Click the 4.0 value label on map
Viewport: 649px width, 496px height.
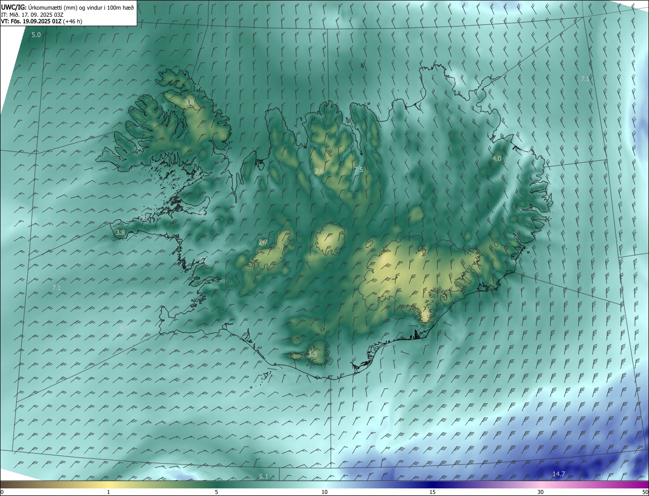(497, 158)
